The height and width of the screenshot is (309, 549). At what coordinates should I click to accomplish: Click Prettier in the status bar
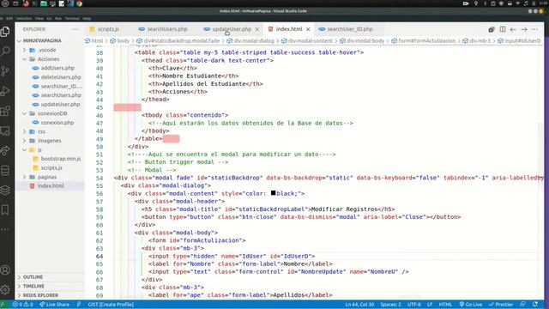click(x=501, y=305)
